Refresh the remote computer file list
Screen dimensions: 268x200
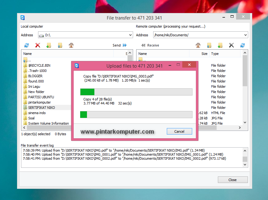[x=243, y=45]
